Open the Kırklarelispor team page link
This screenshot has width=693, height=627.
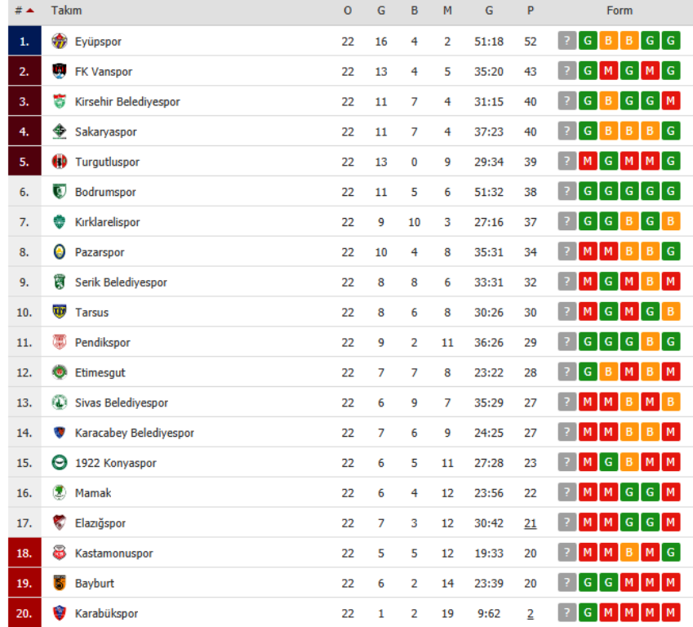pos(107,222)
